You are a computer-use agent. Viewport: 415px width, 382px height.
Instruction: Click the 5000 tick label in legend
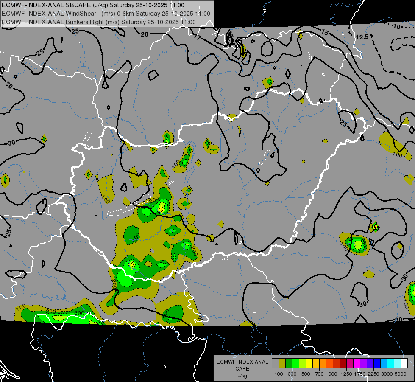[401, 374]
